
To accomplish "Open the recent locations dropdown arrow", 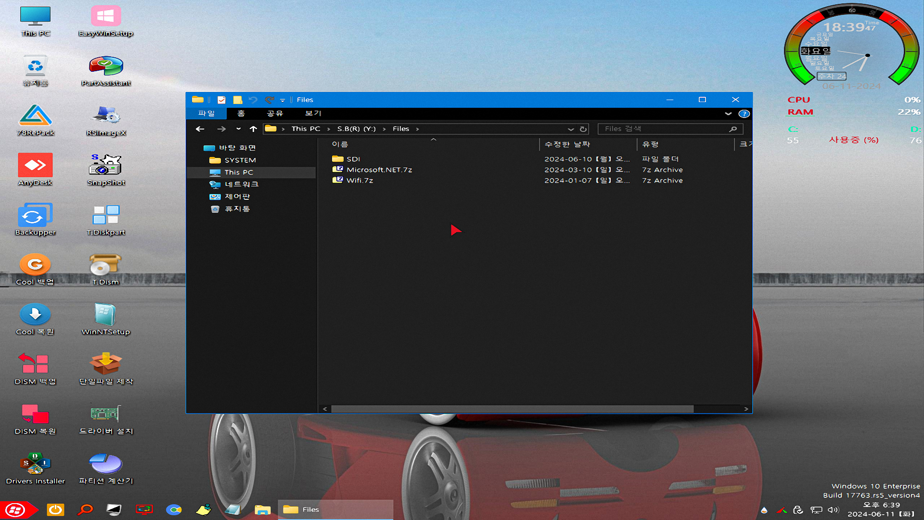I will coord(238,129).
